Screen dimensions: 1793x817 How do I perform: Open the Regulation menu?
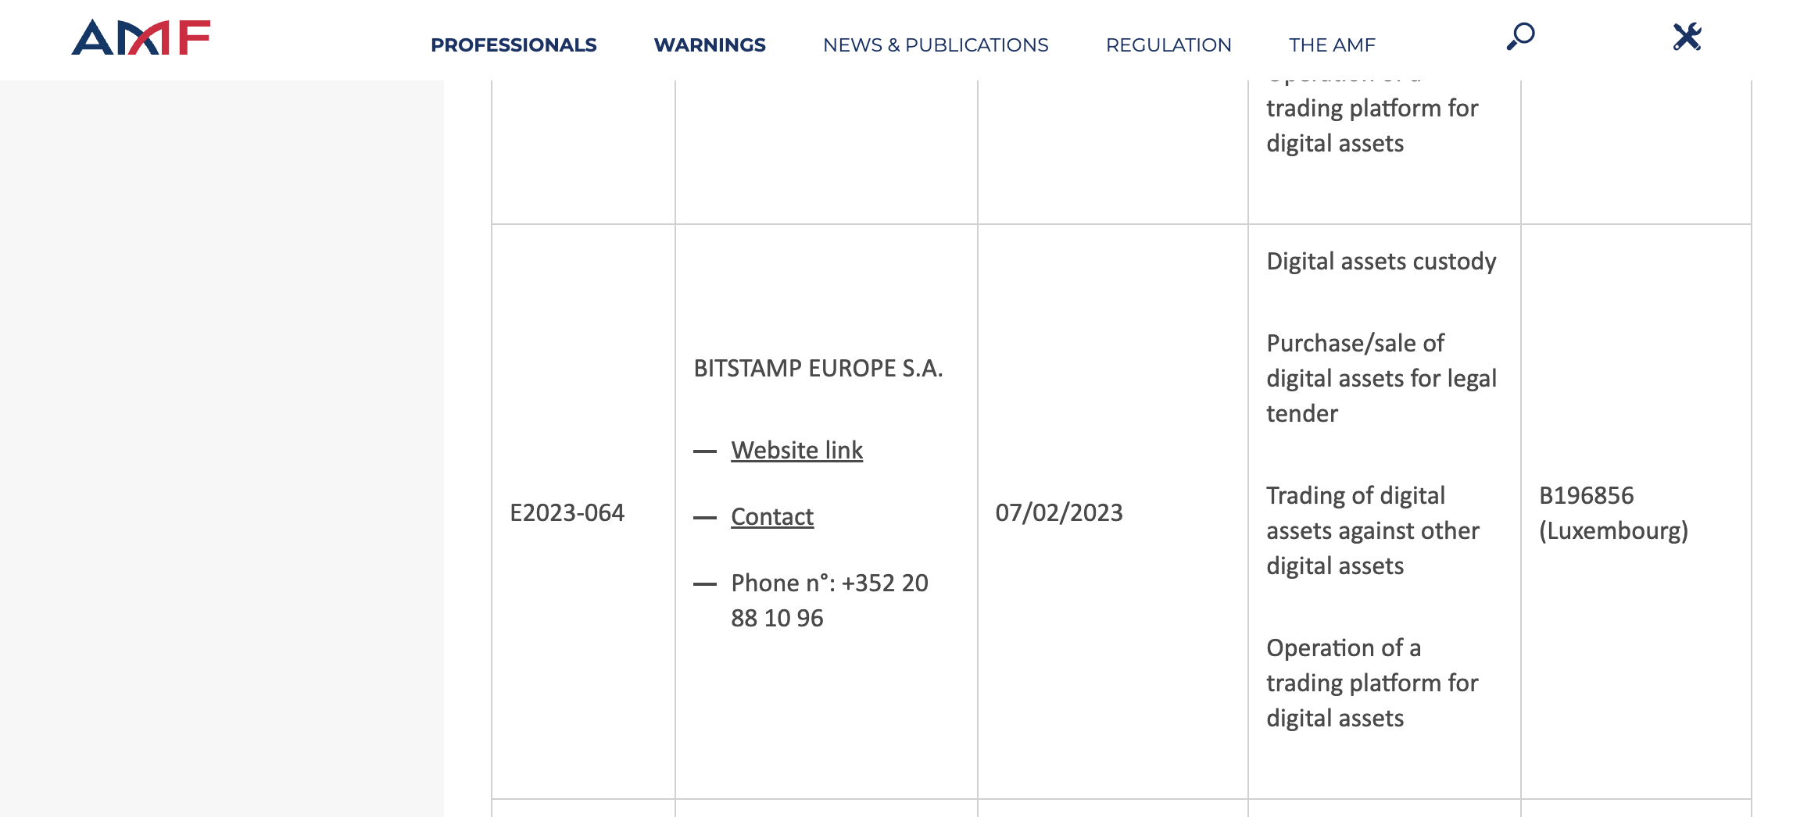click(x=1168, y=45)
